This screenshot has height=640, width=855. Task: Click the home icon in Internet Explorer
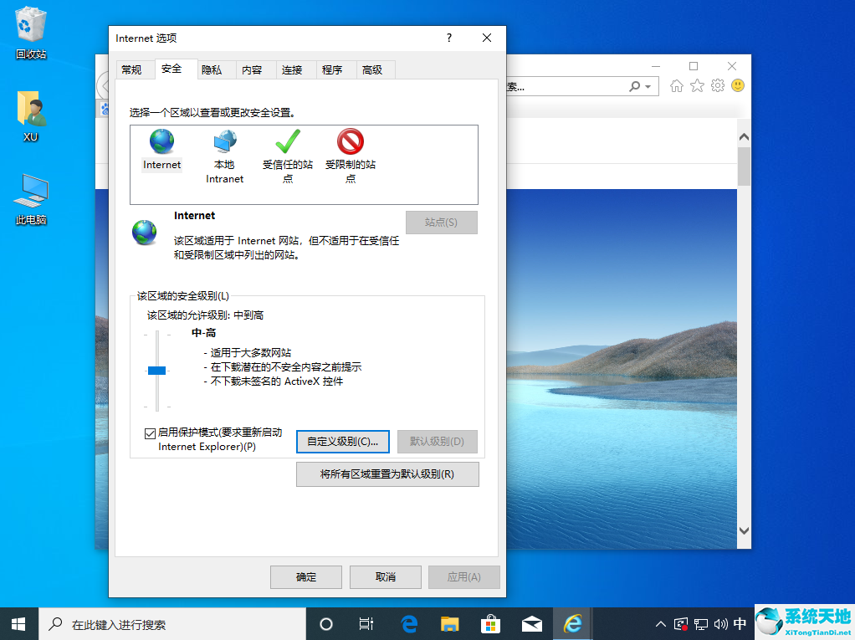676,86
